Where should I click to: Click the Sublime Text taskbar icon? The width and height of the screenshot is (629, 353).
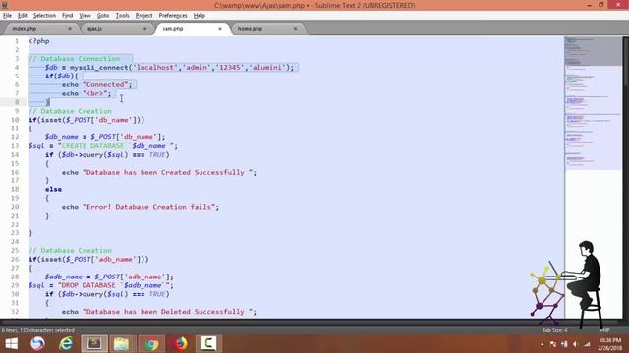click(94, 344)
